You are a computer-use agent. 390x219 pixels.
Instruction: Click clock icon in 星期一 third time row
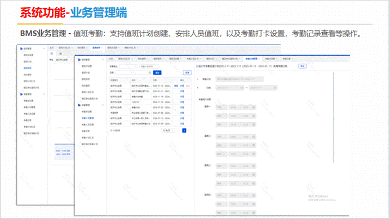click(254, 125)
